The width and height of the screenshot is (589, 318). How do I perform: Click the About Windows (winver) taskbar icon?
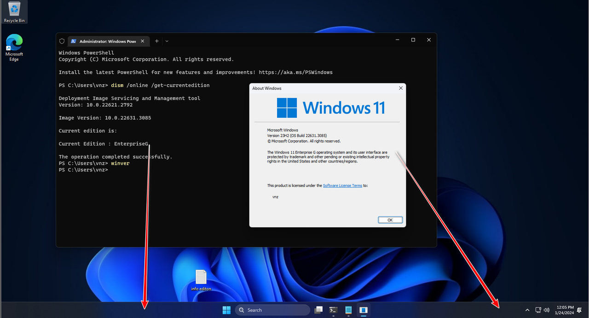(x=364, y=310)
